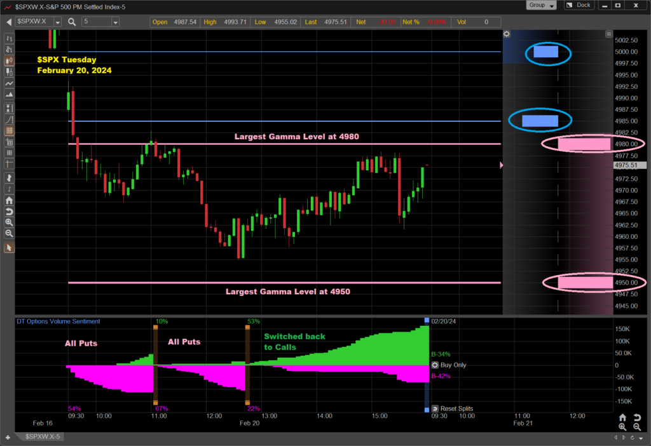This screenshot has width=651, height=446.
Task: Click the zoom out magnifier in the left toolbar
Action: (x=9, y=234)
